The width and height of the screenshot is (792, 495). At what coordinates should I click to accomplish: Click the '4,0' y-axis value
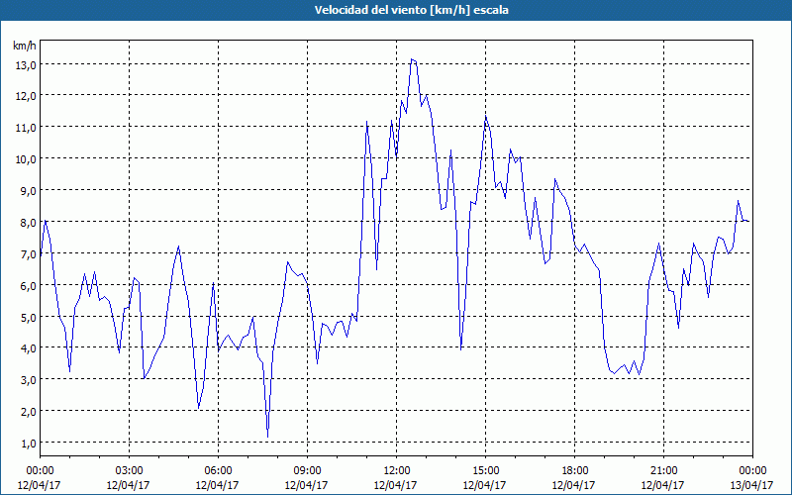coord(28,348)
